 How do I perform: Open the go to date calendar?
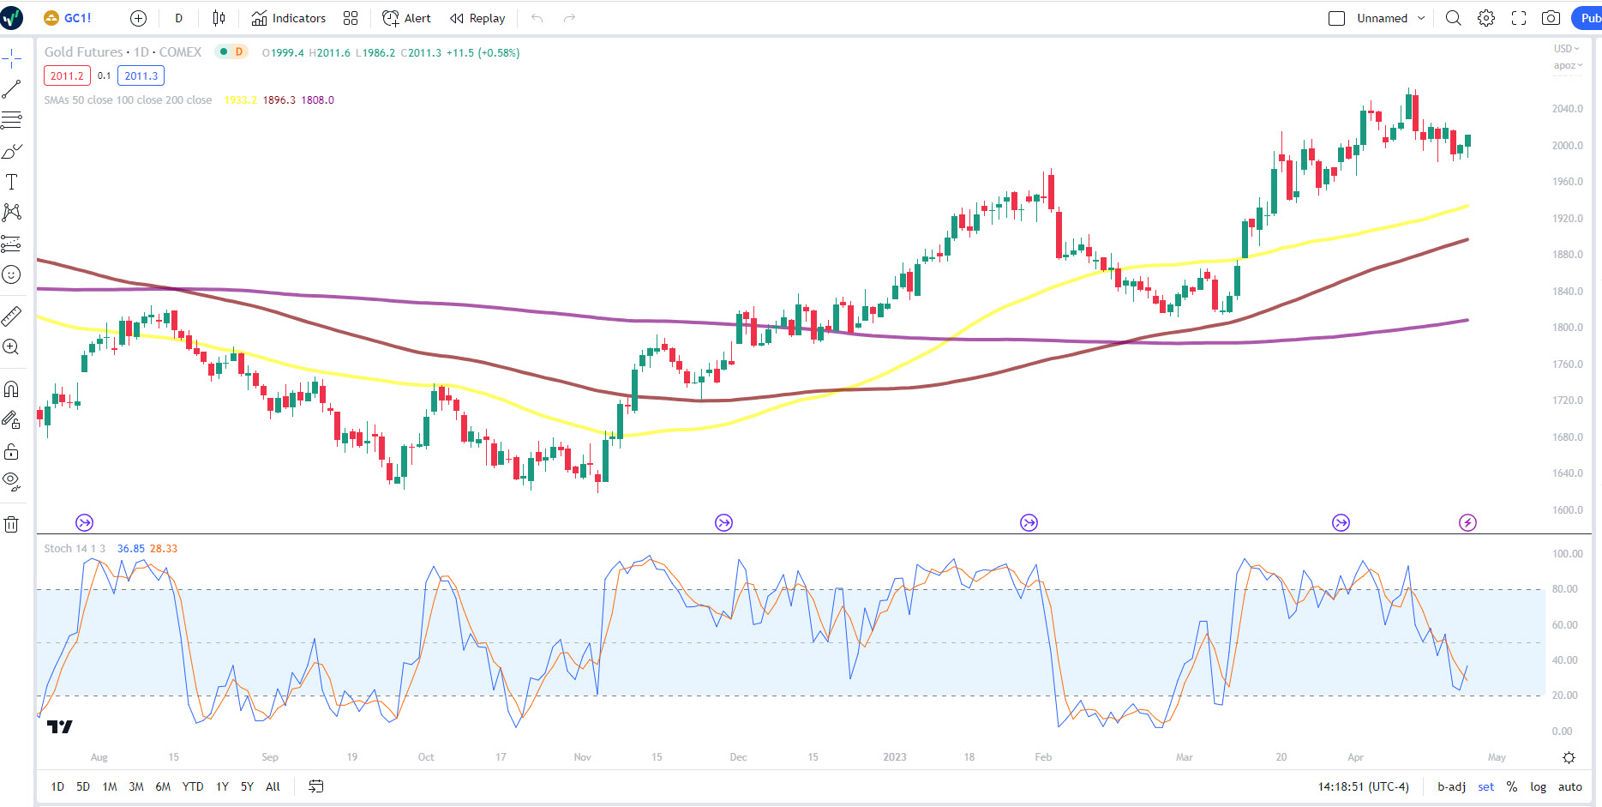click(316, 786)
